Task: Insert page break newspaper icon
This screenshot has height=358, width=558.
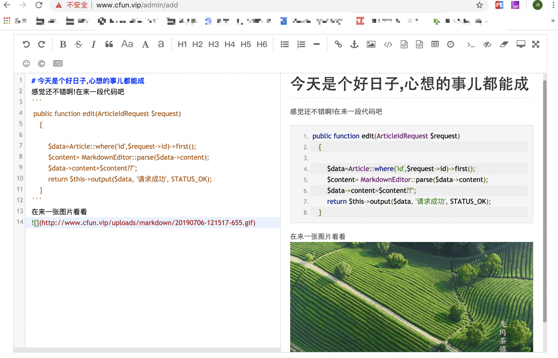Action: [58, 63]
